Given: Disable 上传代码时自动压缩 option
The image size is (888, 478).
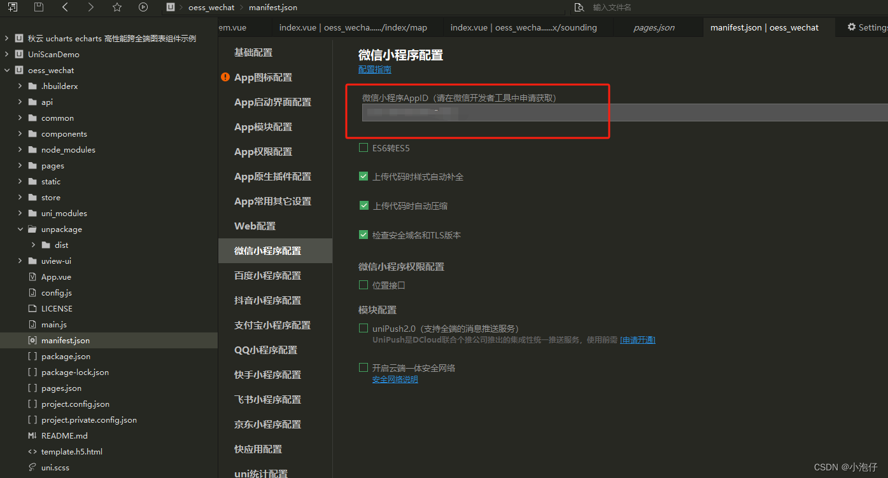Looking at the screenshot, I should tap(363, 205).
